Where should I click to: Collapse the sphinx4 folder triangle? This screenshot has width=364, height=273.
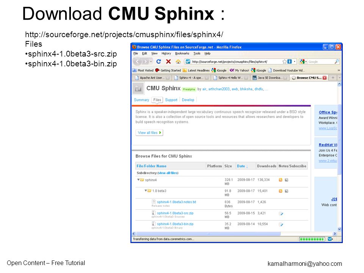(138, 180)
